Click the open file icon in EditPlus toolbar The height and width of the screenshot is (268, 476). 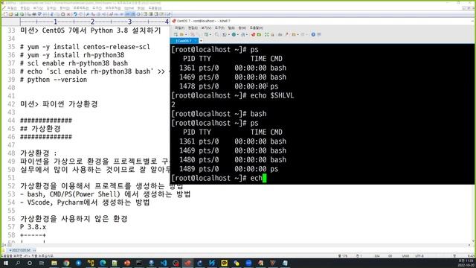(10, 14)
